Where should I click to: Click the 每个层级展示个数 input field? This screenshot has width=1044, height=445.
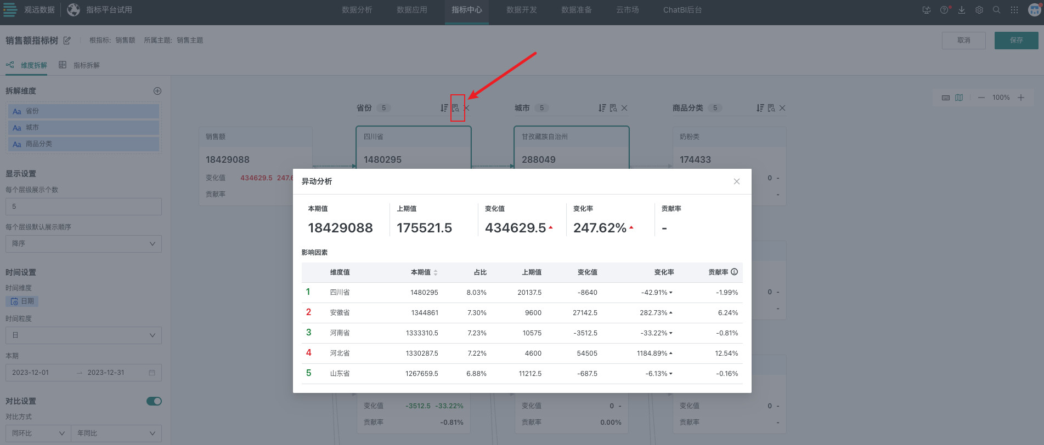coord(83,207)
